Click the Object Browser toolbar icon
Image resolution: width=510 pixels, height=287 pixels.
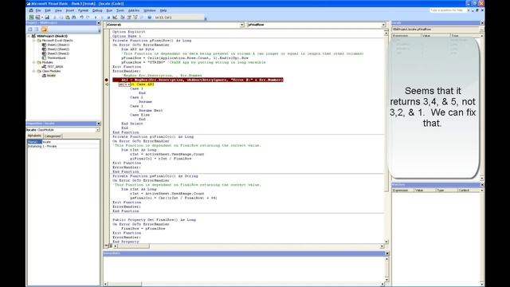(x=135, y=18)
